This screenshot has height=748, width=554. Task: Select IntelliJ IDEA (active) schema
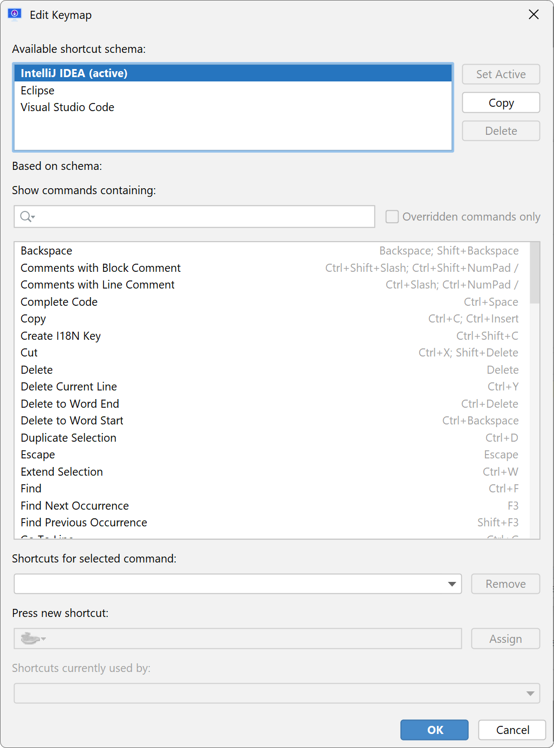[233, 73]
